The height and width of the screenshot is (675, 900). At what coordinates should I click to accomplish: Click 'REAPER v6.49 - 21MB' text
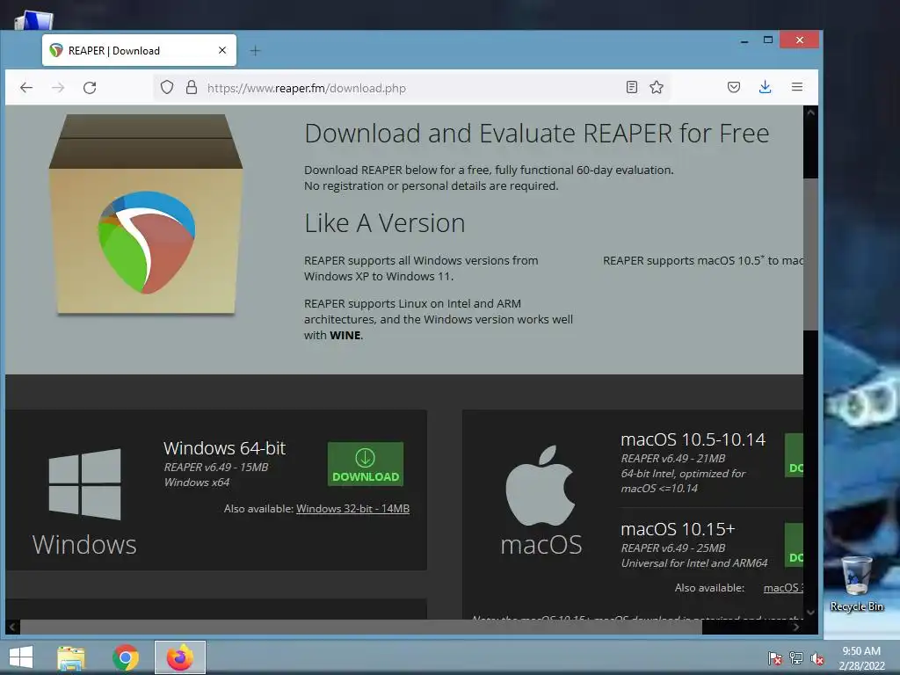click(x=672, y=459)
